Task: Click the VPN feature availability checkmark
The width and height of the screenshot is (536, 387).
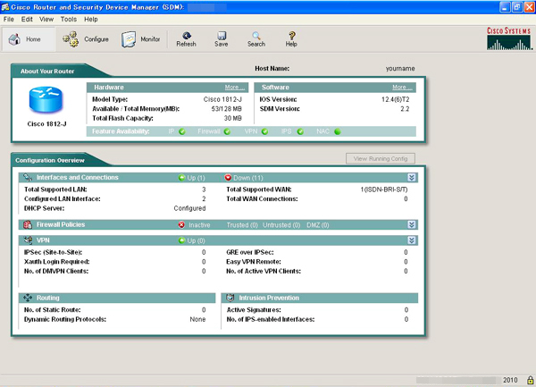Action: click(x=265, y=131)
